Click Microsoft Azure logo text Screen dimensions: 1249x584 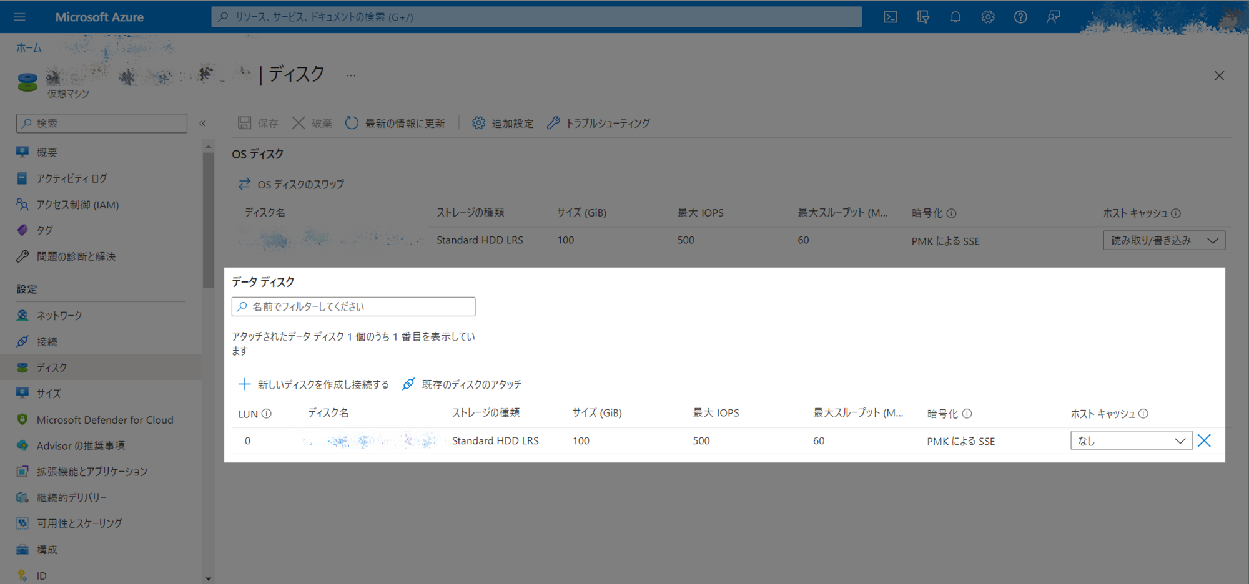click(99, 17)
